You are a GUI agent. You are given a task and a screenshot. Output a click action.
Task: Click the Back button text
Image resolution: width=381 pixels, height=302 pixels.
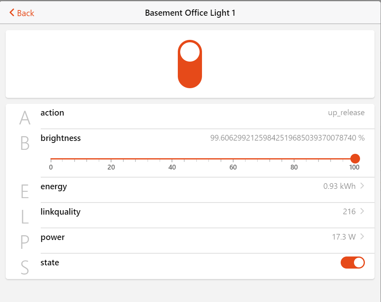tap(25, 13)
